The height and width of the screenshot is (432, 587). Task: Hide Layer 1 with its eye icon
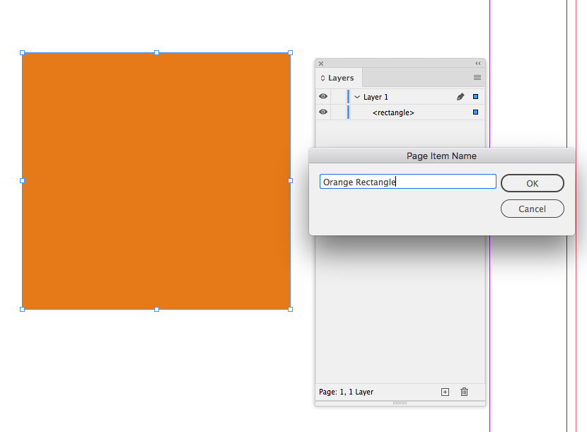point(323,96)
